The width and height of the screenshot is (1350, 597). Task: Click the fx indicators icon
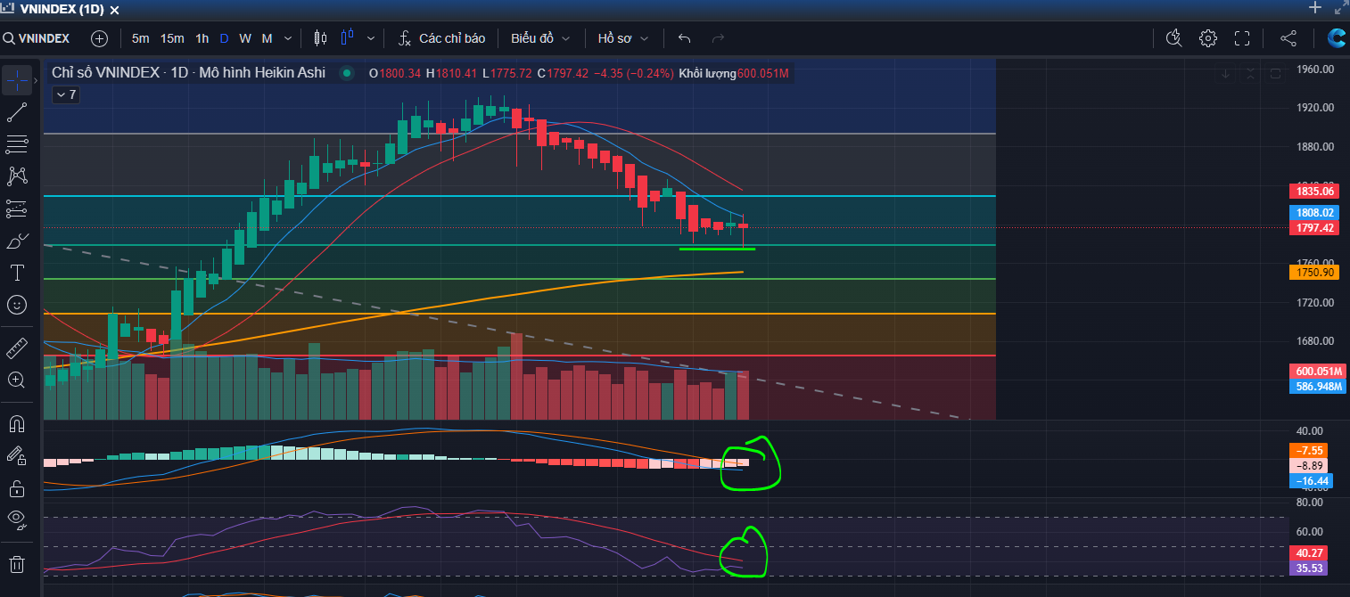tap(405, 38)
